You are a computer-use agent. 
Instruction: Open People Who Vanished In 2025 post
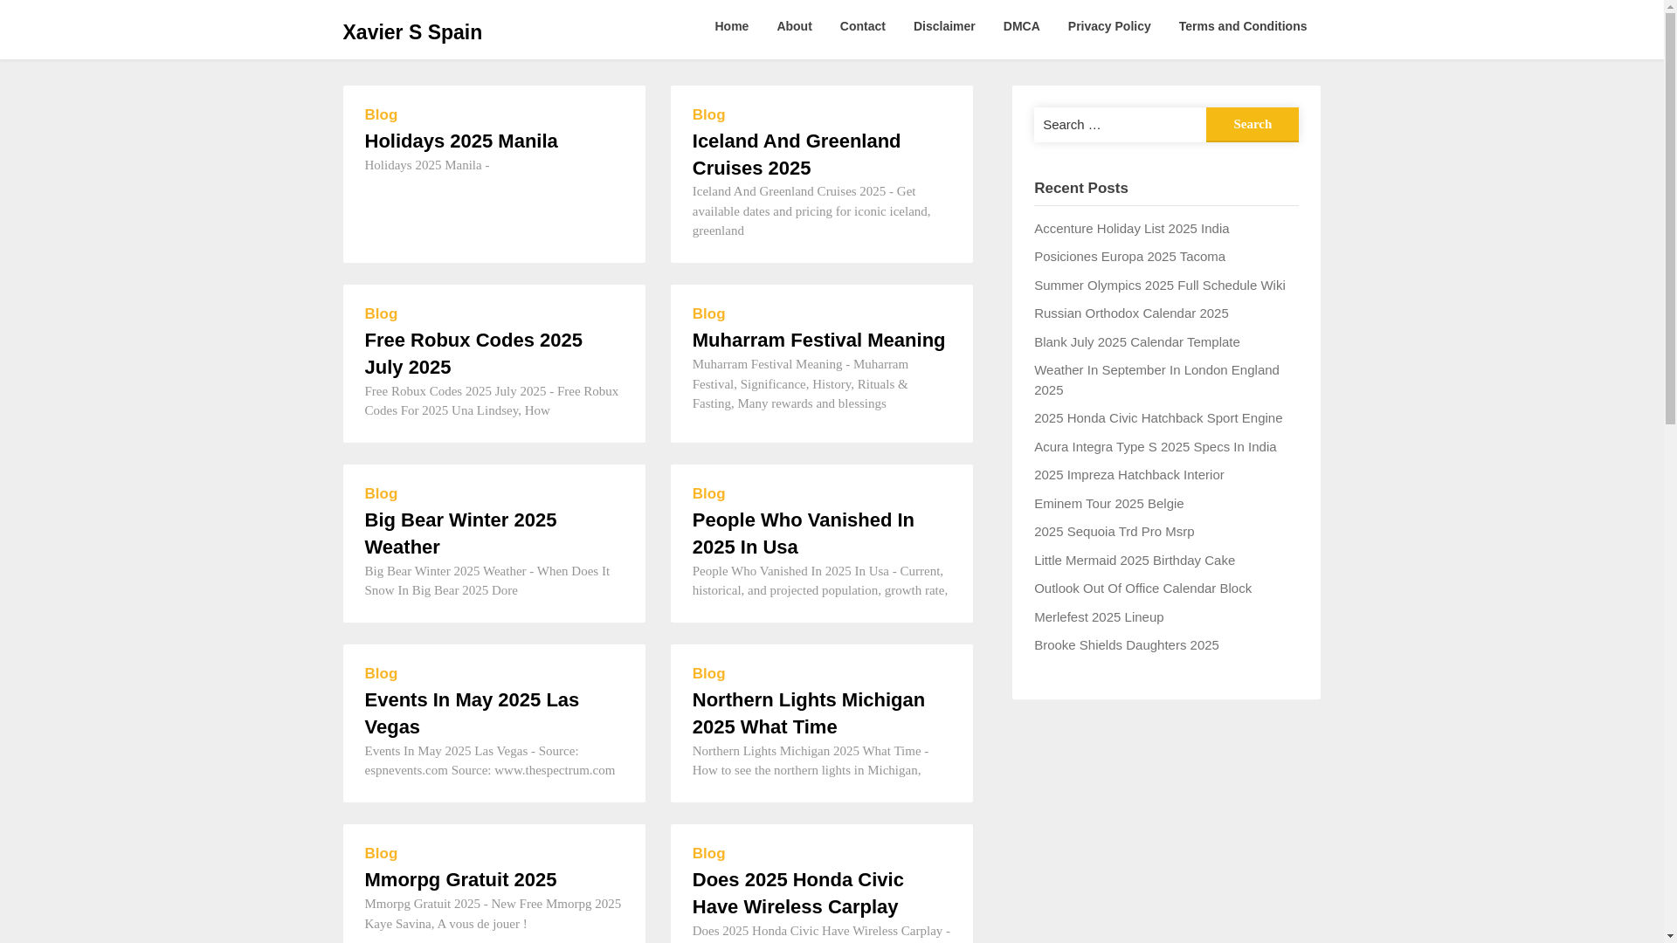click(x=803, y=533)
